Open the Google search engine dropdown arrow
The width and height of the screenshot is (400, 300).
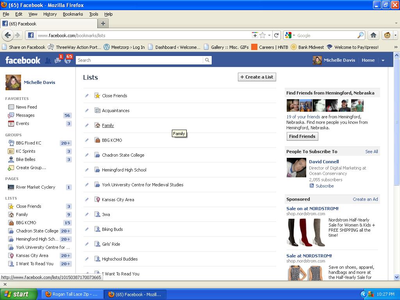(294, 36)
